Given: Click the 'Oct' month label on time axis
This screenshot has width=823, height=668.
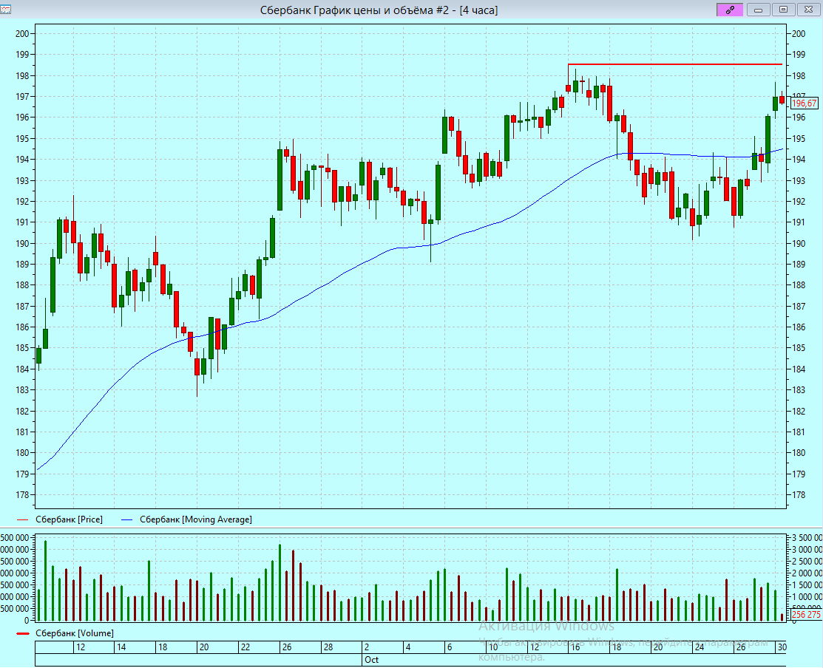Looking at the screenshot, I should pos(372,660).
